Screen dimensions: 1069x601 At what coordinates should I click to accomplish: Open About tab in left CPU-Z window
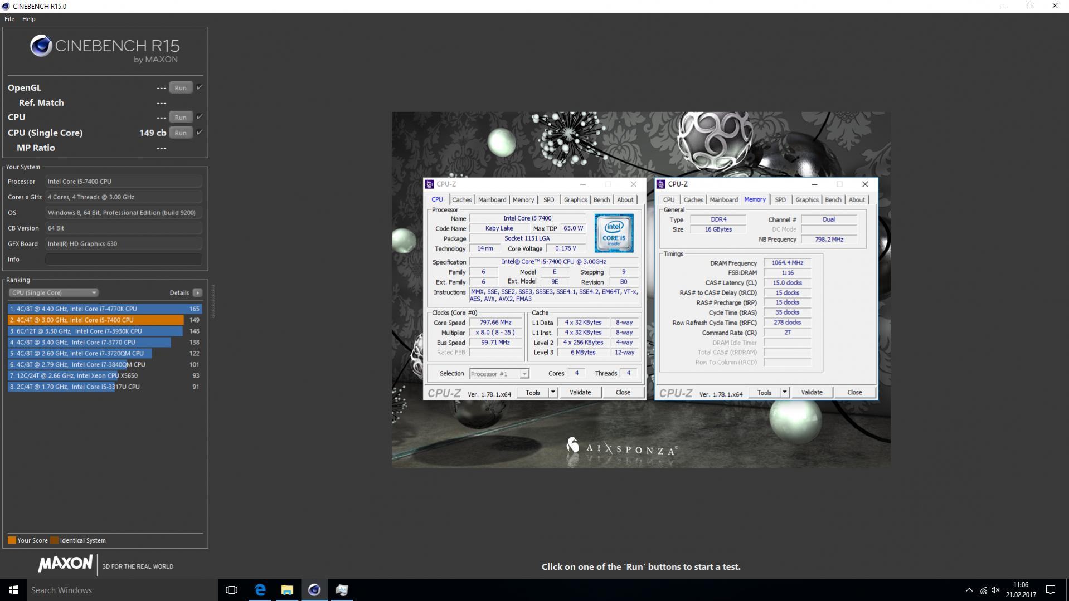pyautogui.click(x=625, y=200)
